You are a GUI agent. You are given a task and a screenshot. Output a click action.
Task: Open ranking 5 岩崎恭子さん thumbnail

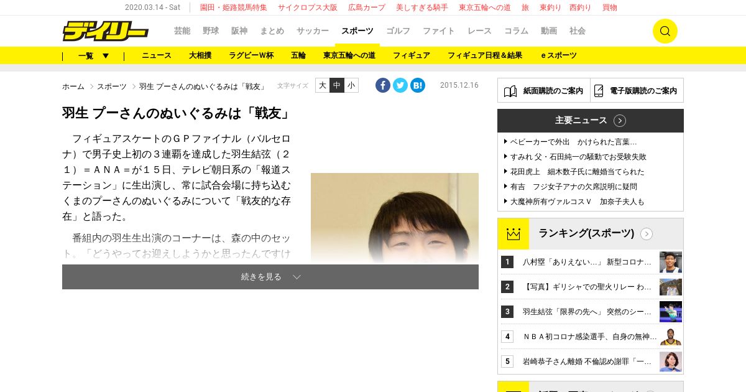pos(671,362)
